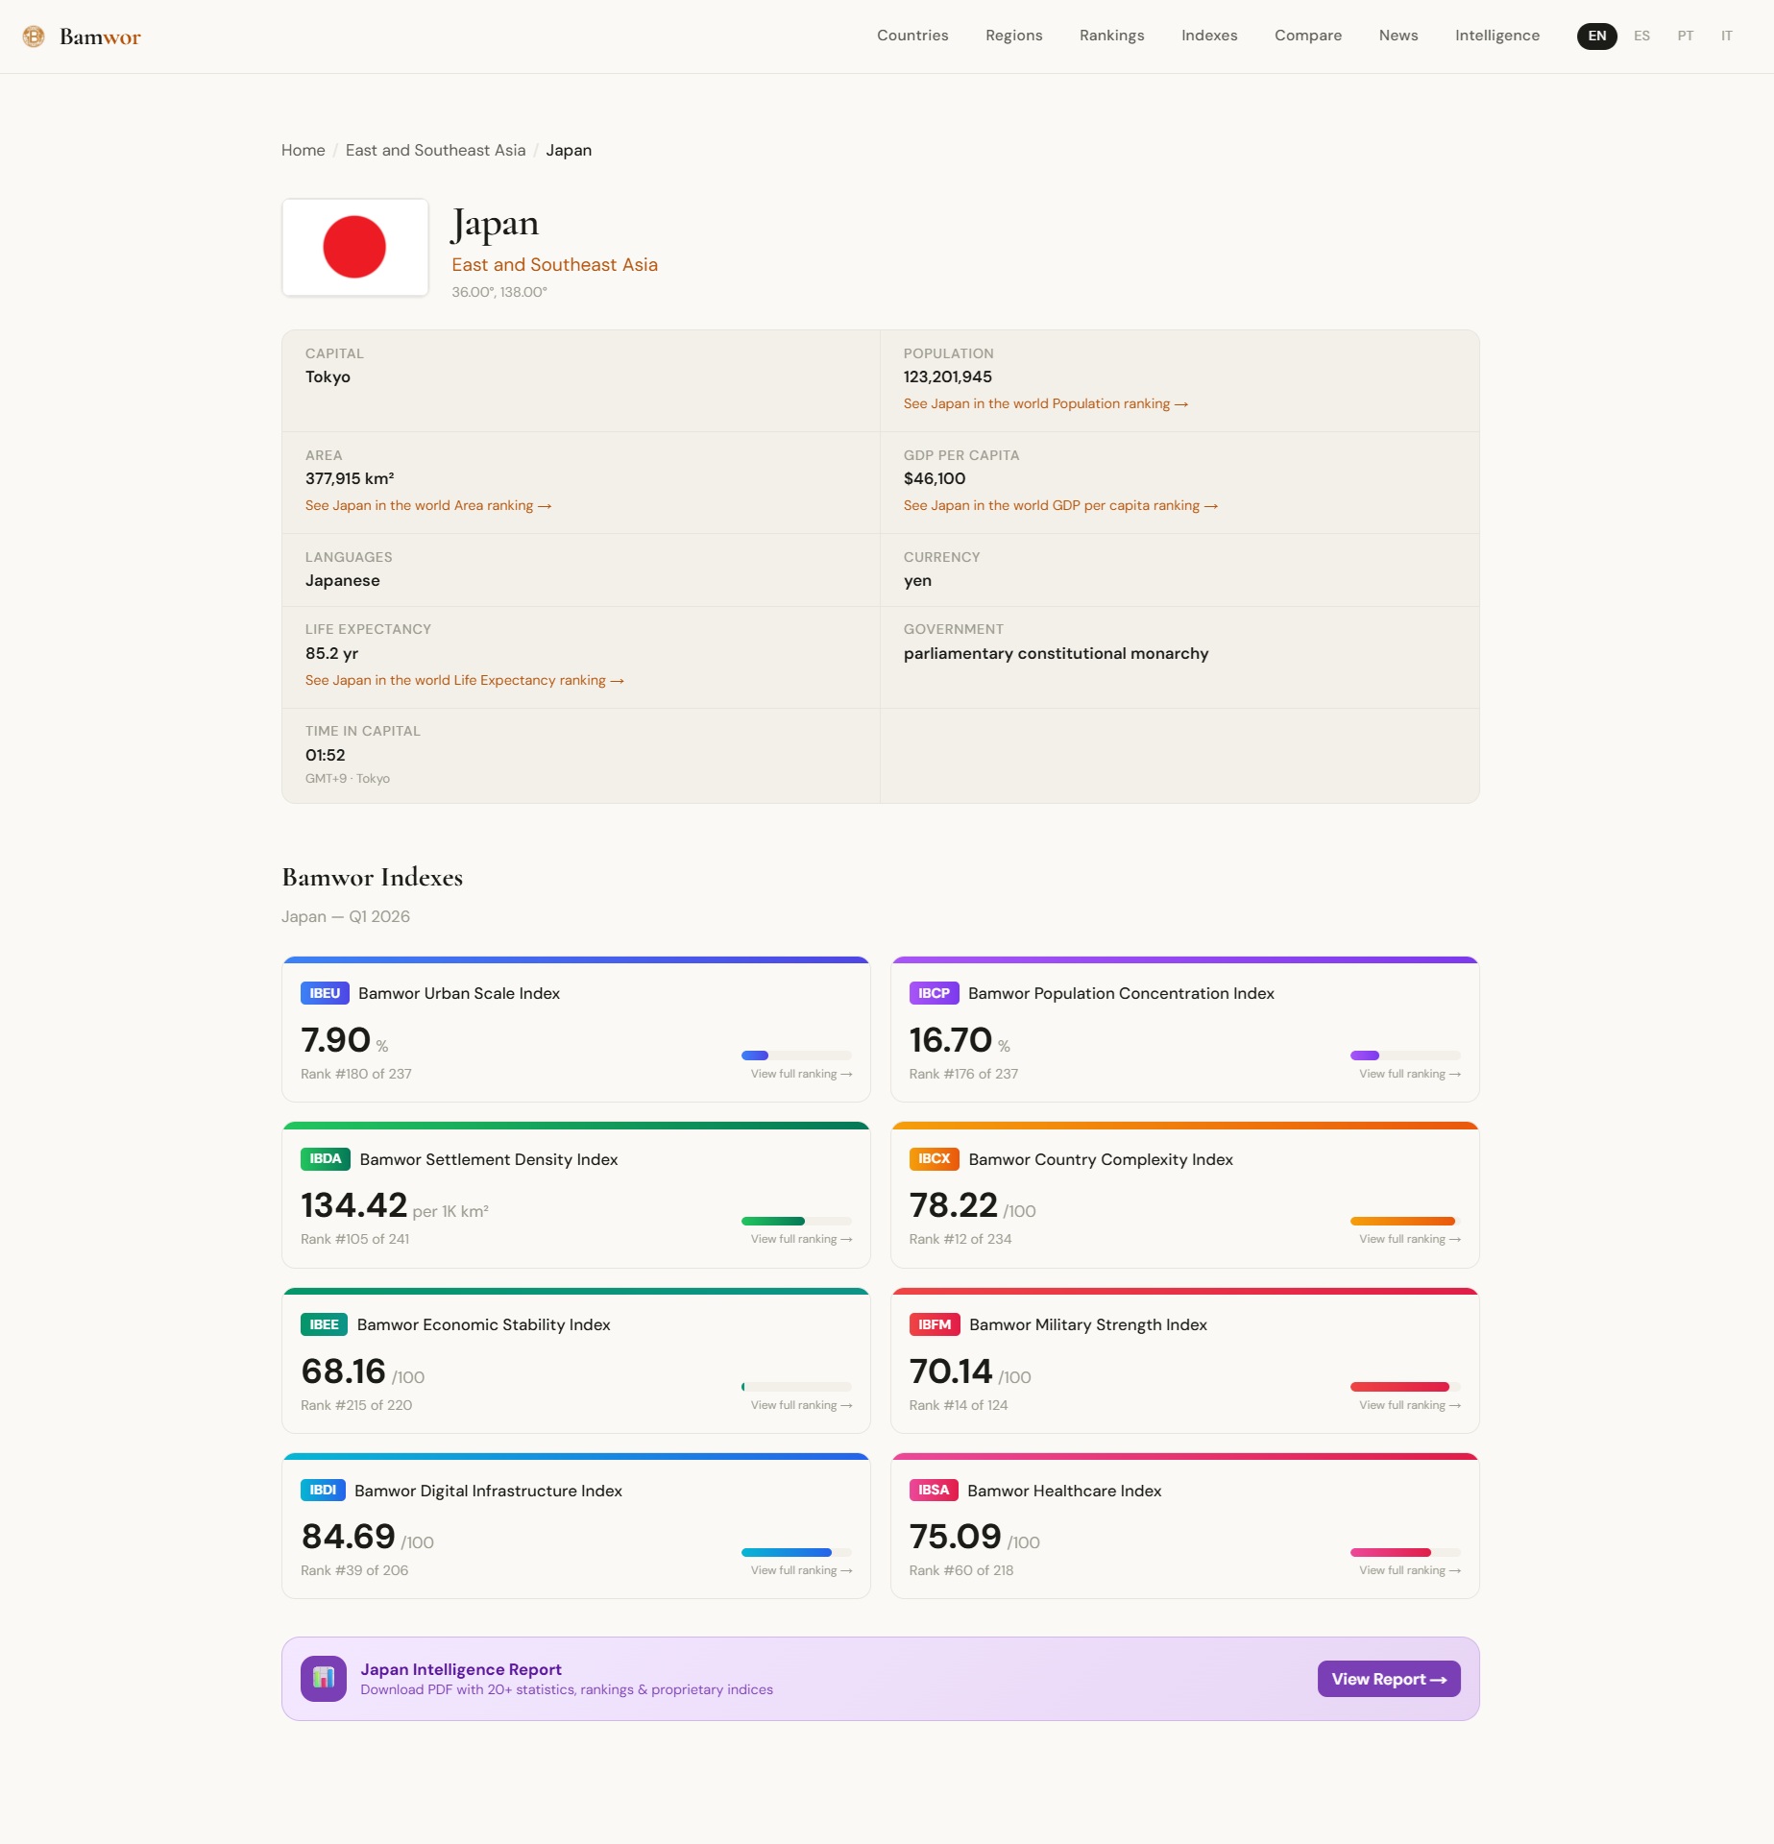The image size is (1774, 1844).
Task: Click the IBDI Digital Infrastructure badge
Action: (x=323, y=1490)
